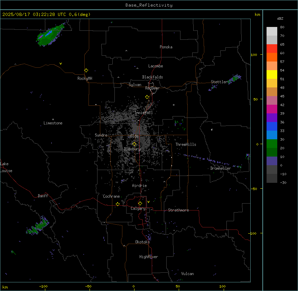Pick the red 60–65 dBZ legend swatch
298x291 pixels.
coord(272,49)
